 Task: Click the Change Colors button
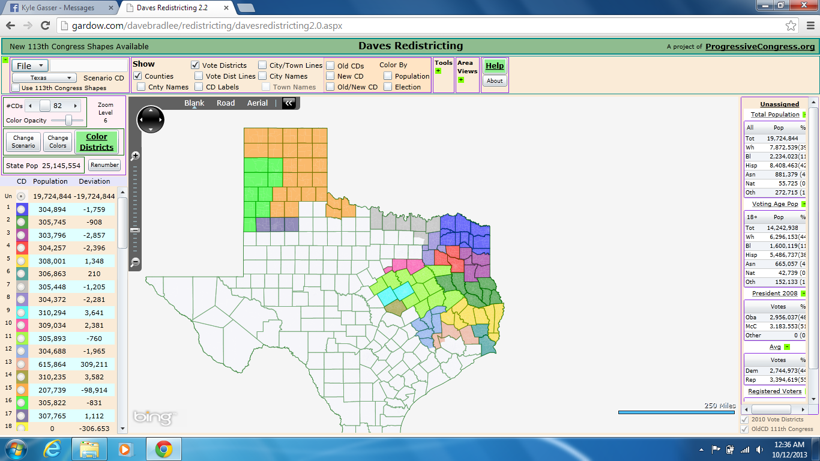pos(58,142)
